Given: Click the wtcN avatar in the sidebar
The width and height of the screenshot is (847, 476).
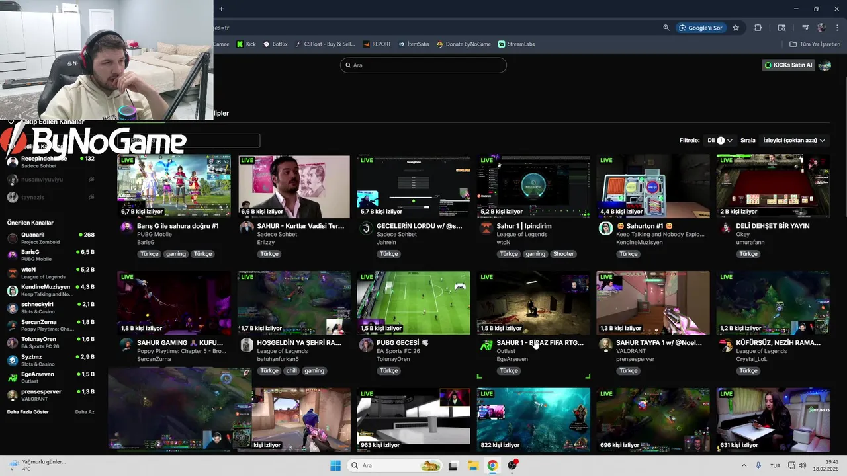Looking at the screenshot, I should pos(13,273).
